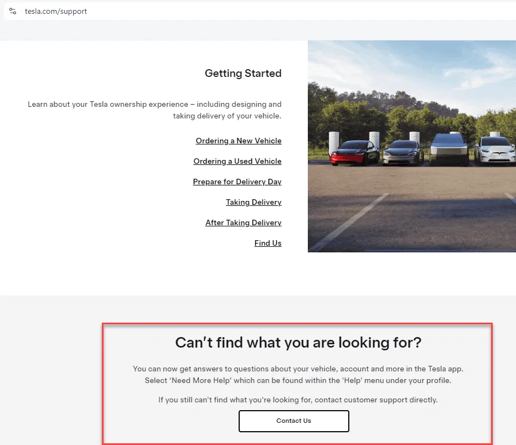The width and height of the screenshot is (516, 445).
Task: Open the Ordering a Used Vehicle link
Action: [238, 161]
